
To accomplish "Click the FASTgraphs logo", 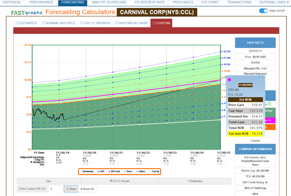I will tap(27, 13).
